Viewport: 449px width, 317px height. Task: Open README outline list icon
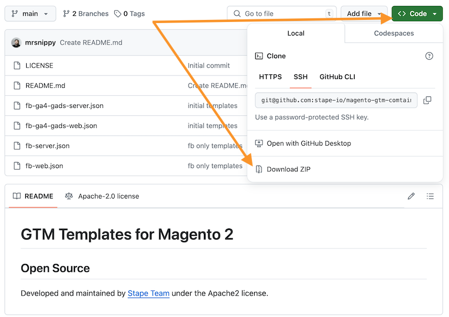pos(430,196)
